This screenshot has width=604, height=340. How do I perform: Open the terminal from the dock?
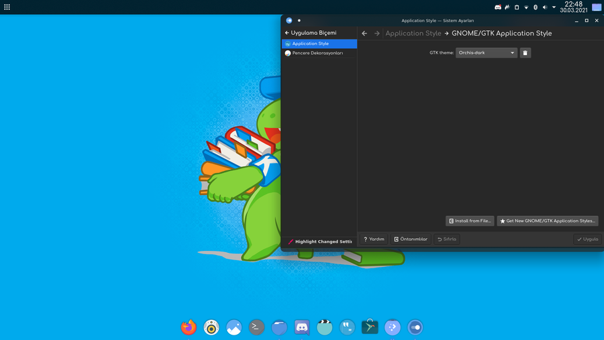coord(256,327)
